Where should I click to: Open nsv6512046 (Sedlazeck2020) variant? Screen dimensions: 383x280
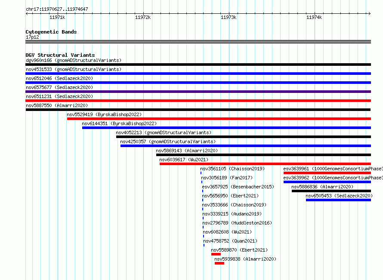coord(59,78)
